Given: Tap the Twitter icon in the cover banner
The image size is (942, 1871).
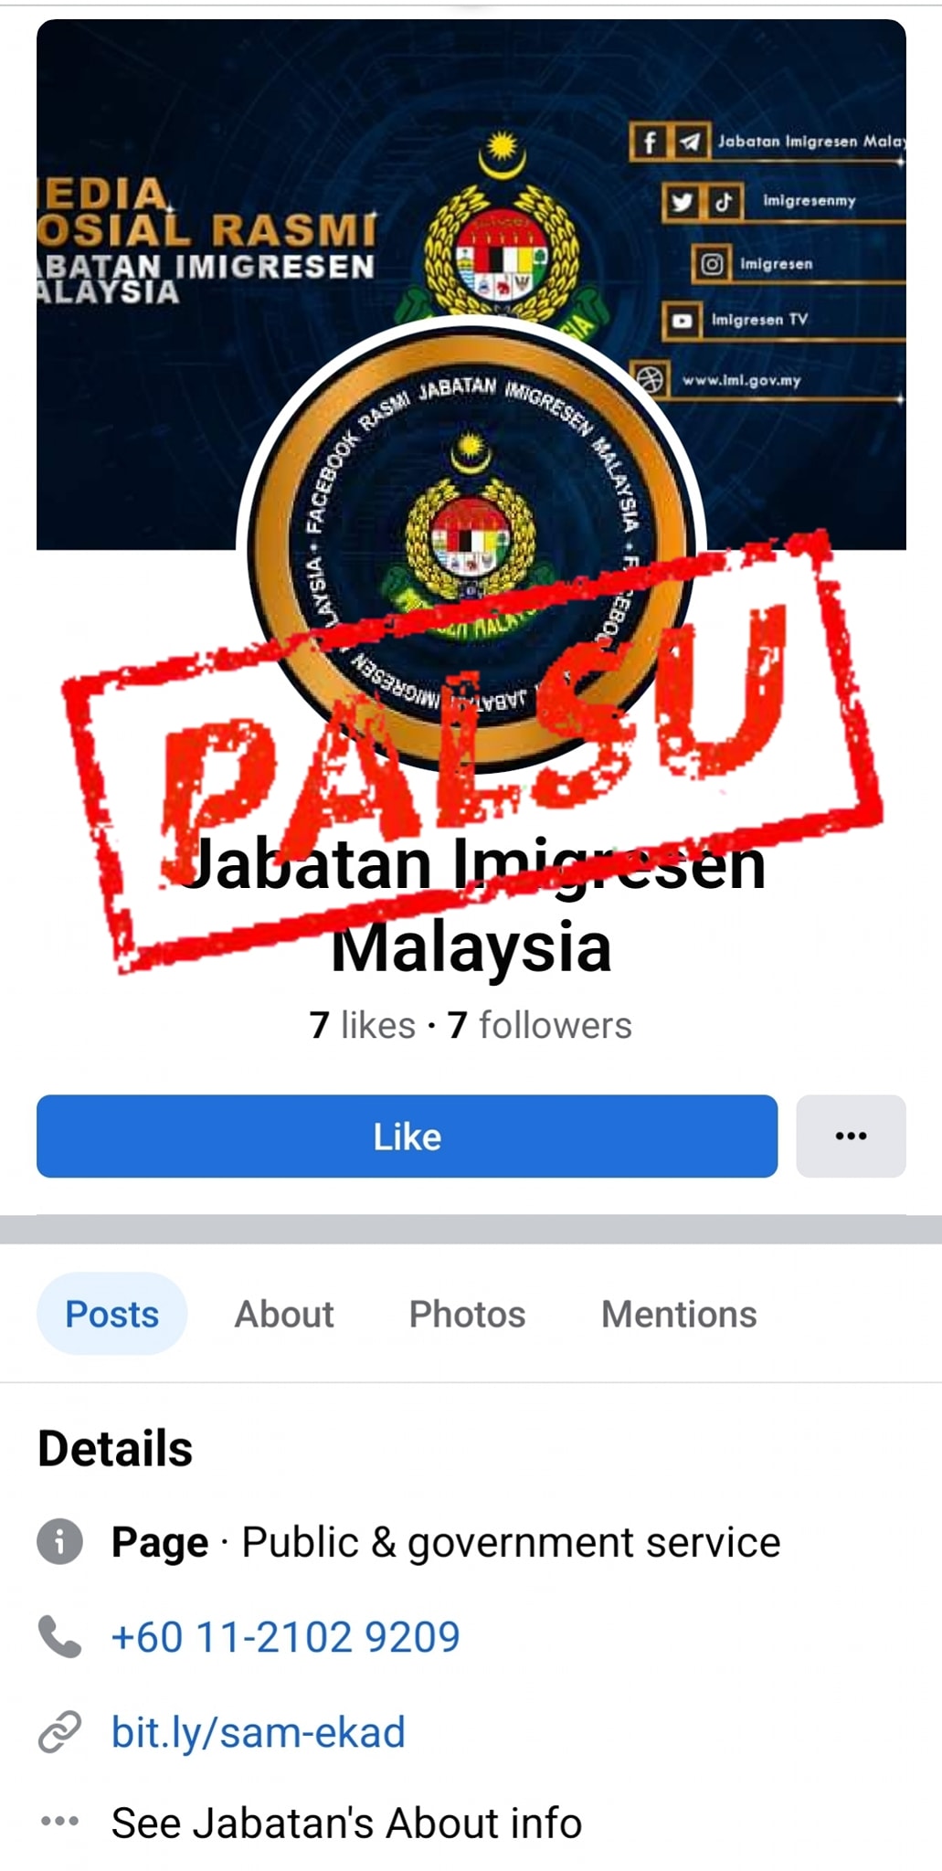Looking at the screenshot, I should click(x=682, y=201).
